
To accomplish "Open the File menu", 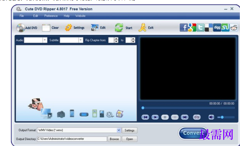I will [x=22, y=16].
